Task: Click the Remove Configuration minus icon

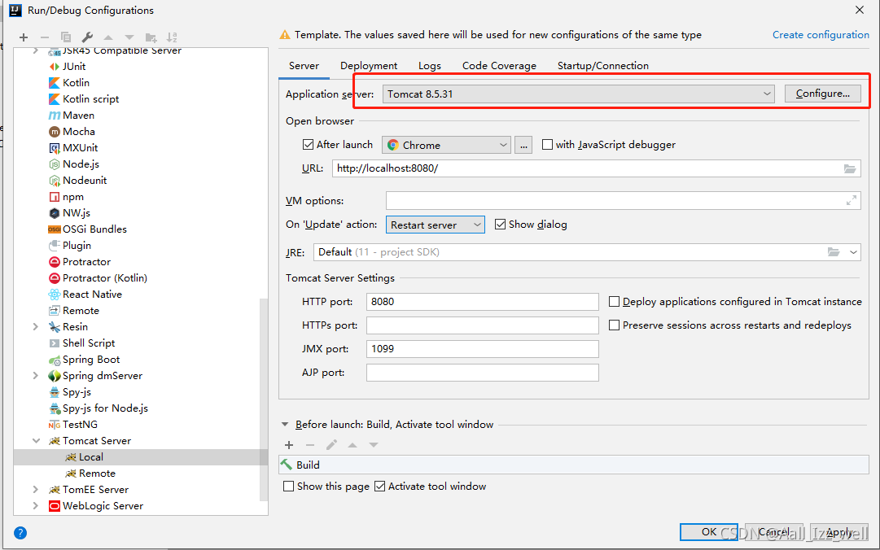Action: [45, 37]
